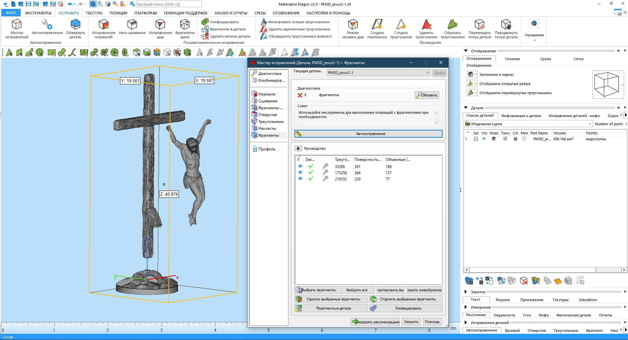Click the Быстрый поиск search field
The width and height of the screenshot is (628, 340).
[168, 4]
